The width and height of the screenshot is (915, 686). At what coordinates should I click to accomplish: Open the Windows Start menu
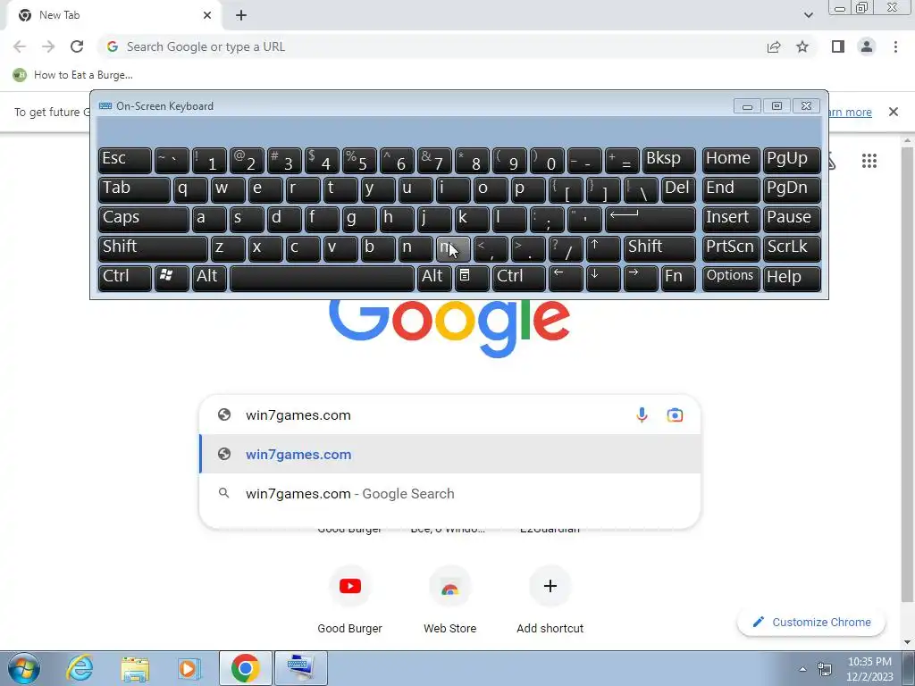(24, 668)
